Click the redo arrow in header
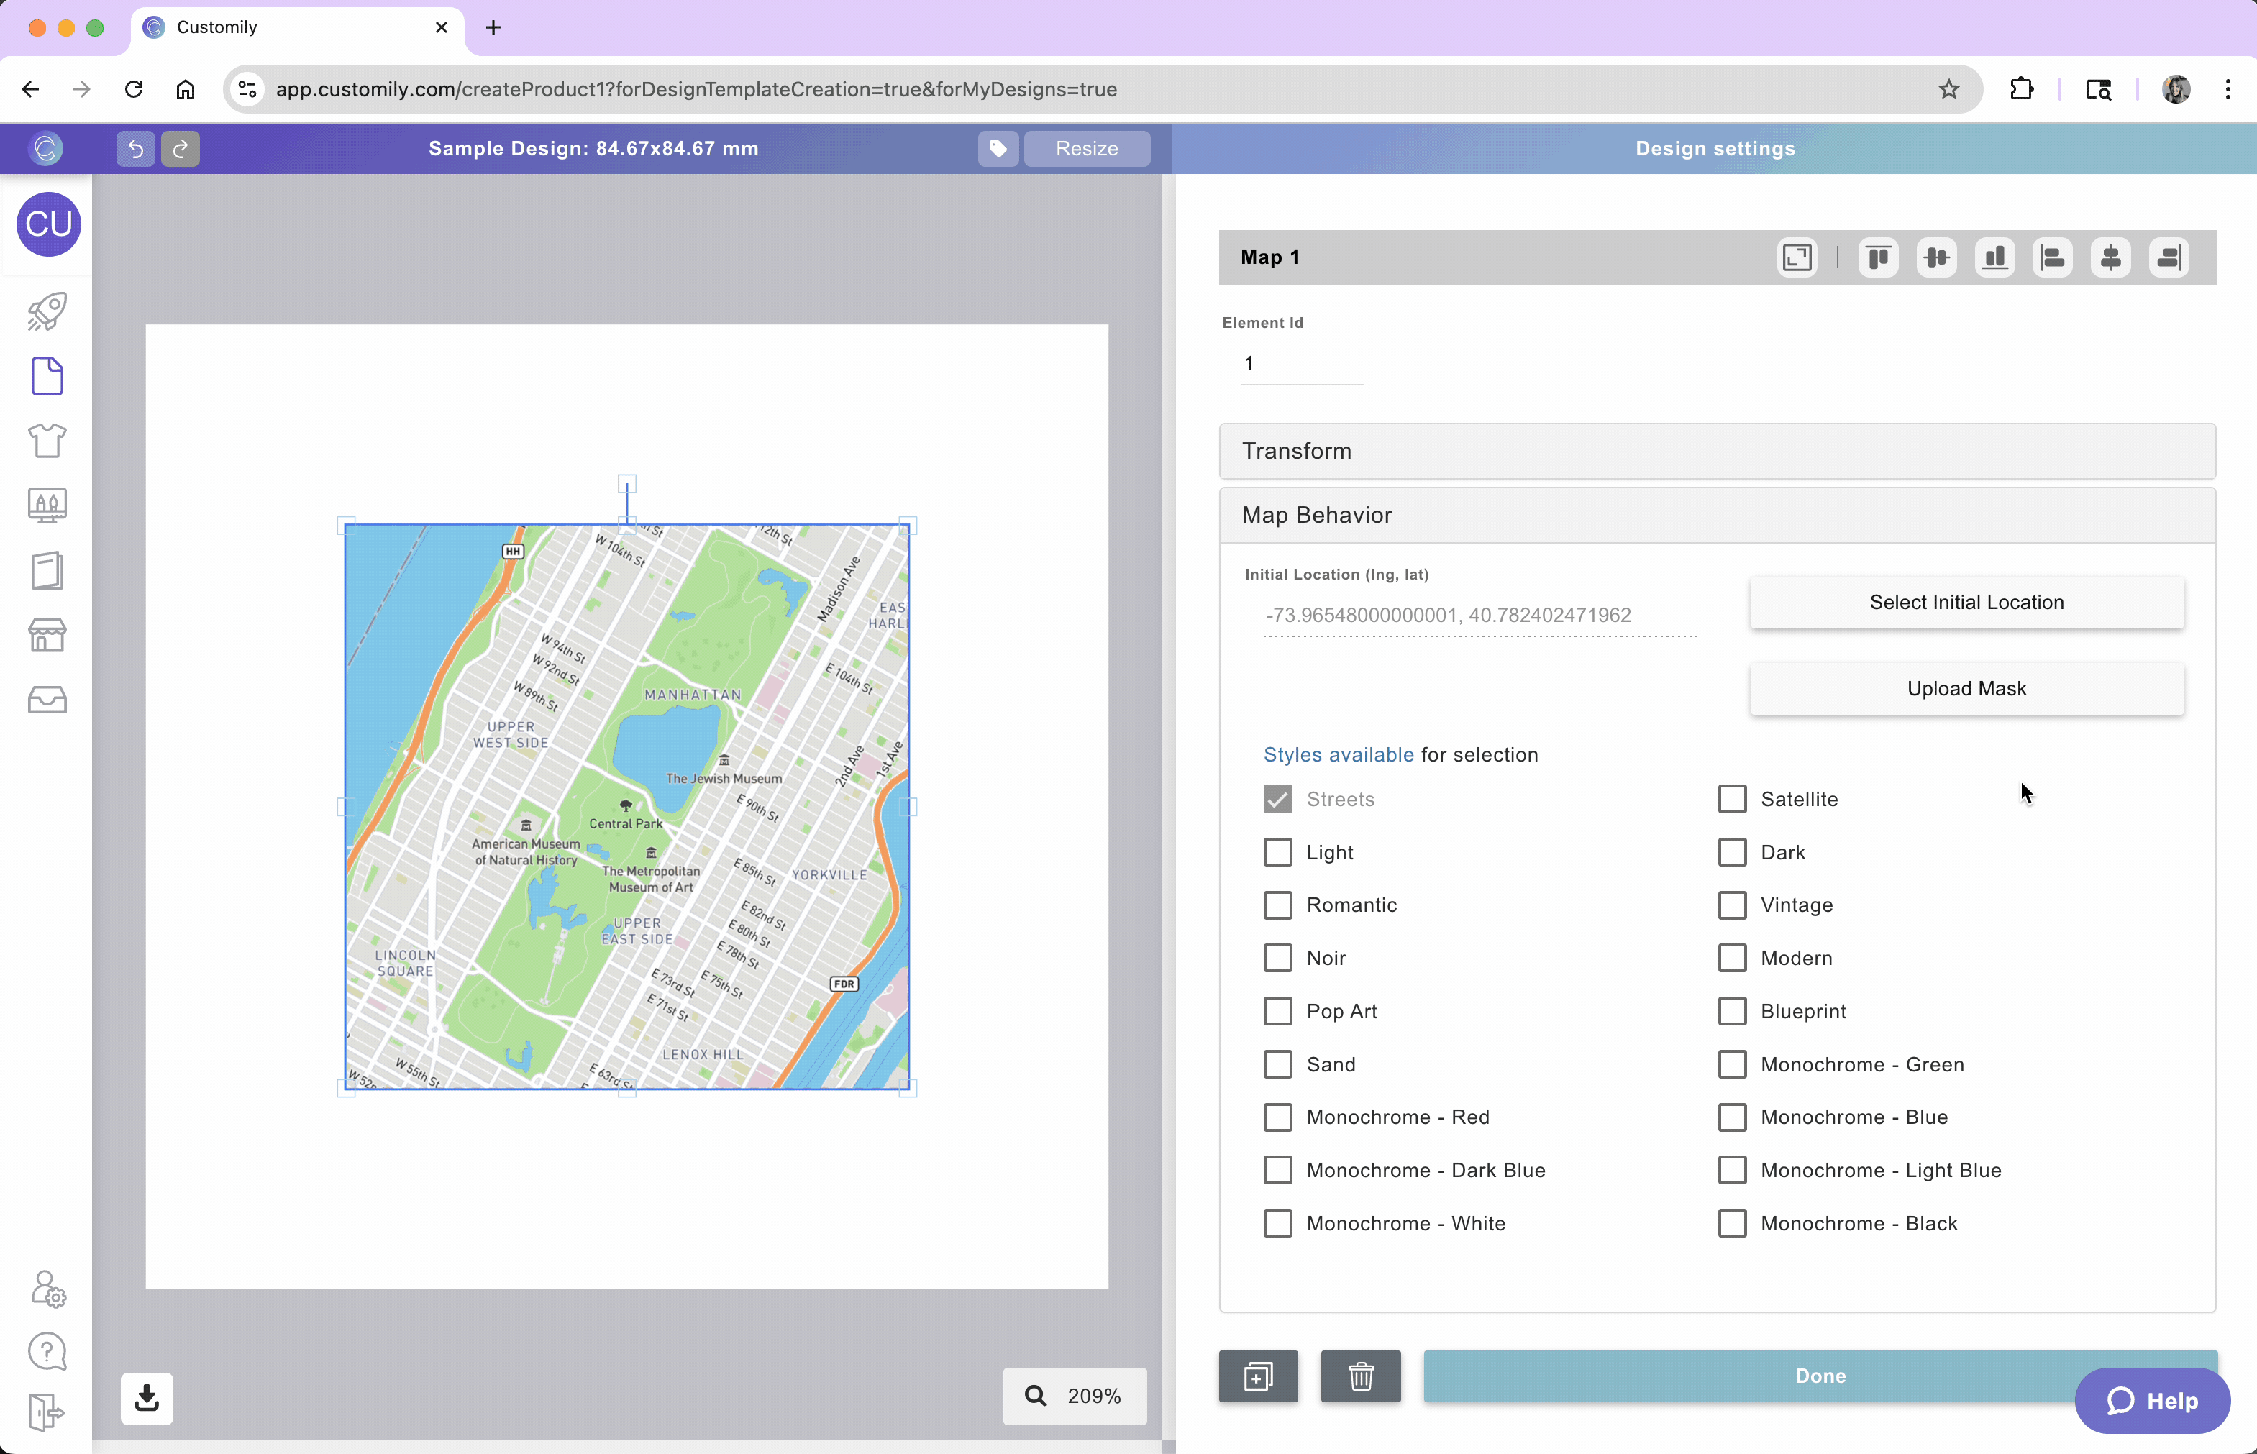The height and width of the screenshot is (1454, 2257). 181,148
